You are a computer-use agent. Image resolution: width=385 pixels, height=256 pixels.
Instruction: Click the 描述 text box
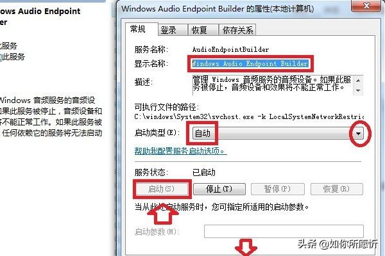click(273, 85)
